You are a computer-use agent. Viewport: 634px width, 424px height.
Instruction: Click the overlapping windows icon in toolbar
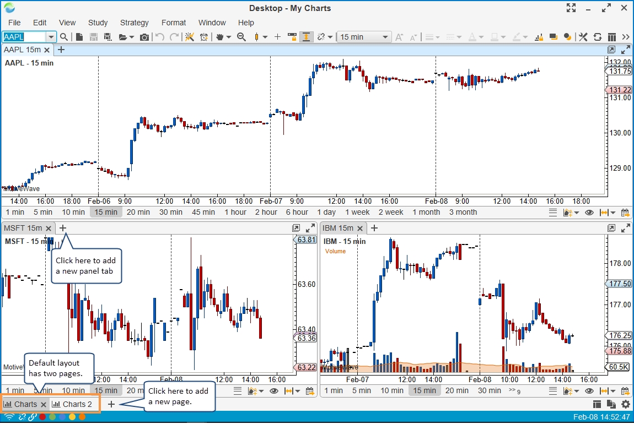point(553,37)
